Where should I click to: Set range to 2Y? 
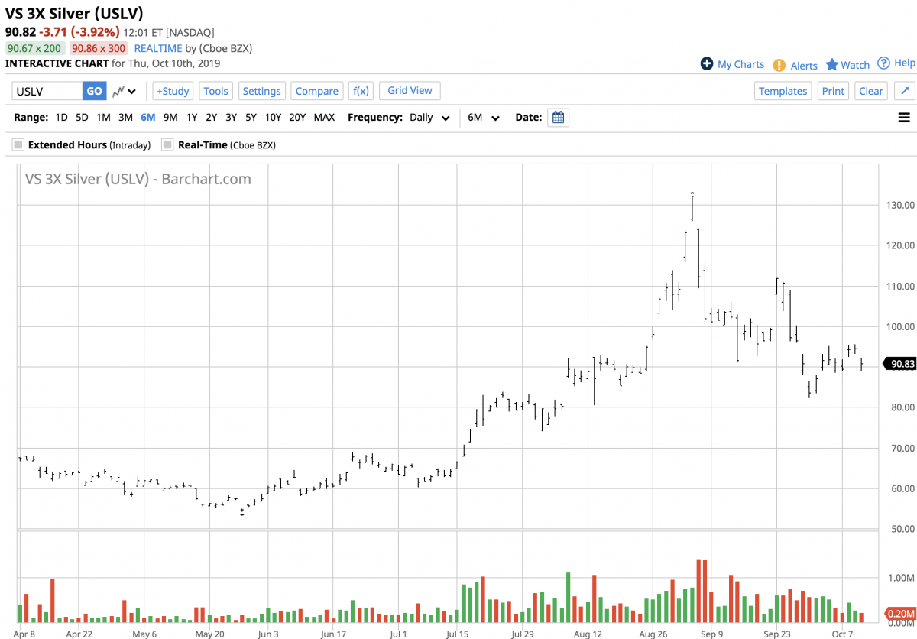point(211,118)
